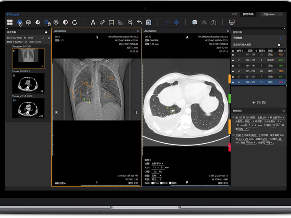Viewport: 291px width, 218px height.
Task: Switch to the 列表 tab
Action: tap(234, 14)
